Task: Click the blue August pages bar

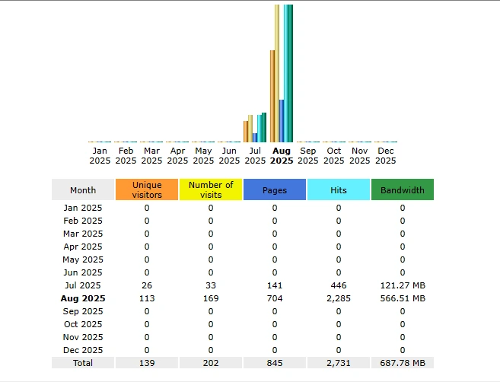Action: click(x=282, y=120)
